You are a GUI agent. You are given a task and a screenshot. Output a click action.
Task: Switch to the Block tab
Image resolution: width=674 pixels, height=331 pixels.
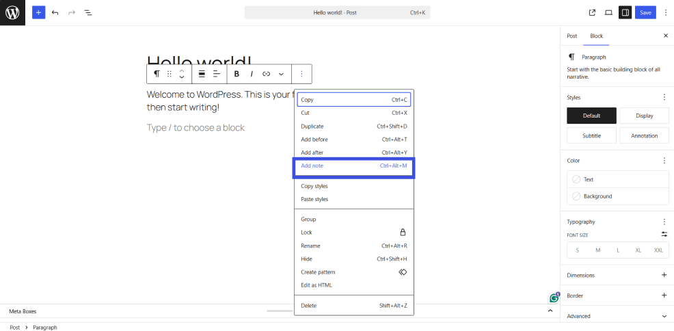[x=596, y=36]
